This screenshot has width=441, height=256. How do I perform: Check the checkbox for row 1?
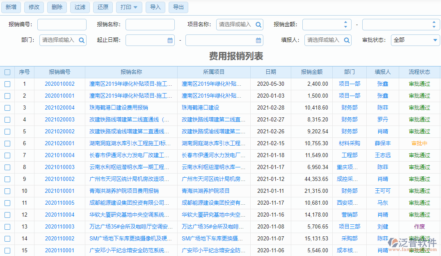(7, 84)
